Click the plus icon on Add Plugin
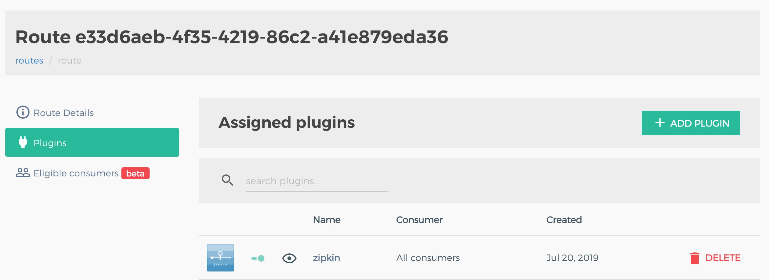Image resolution: width=769 pixels, height=280 pixels. (x=660, y=123)
